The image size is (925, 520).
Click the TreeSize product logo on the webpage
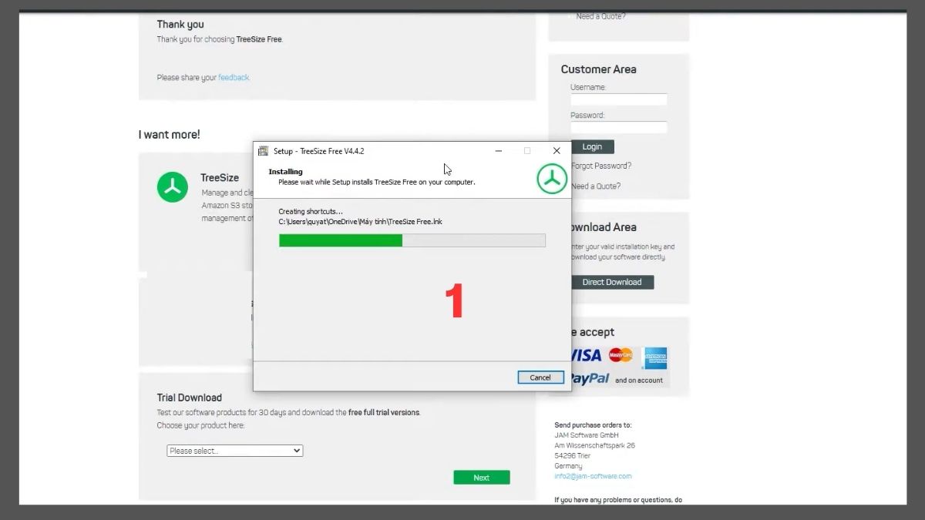173,187
